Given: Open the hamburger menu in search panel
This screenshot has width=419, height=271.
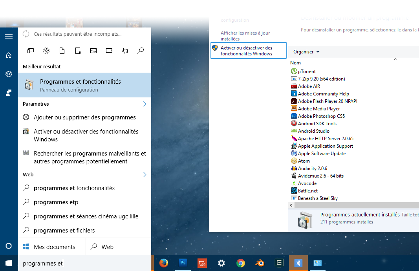Looking at the screenshot, I should [9, 36].
